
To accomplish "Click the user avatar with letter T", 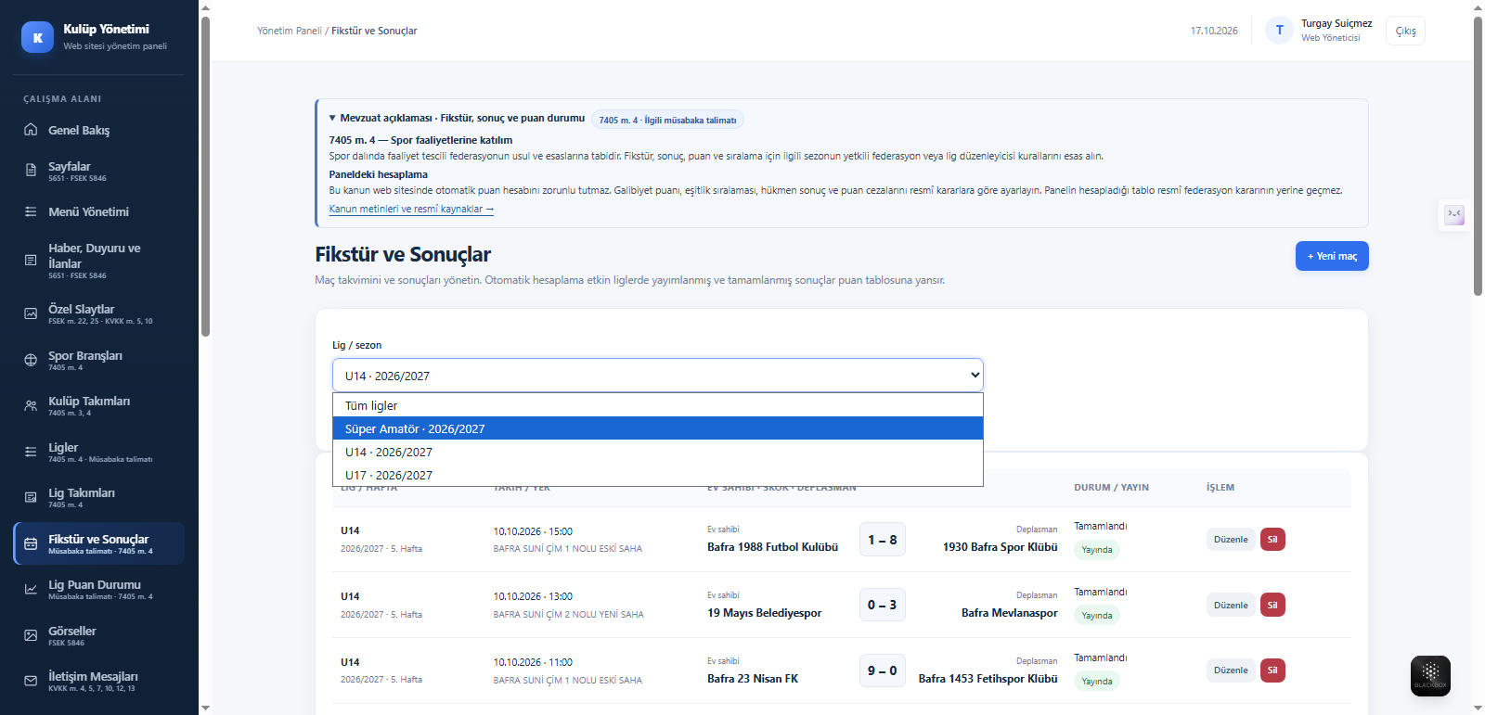I will pos(1279,30).
